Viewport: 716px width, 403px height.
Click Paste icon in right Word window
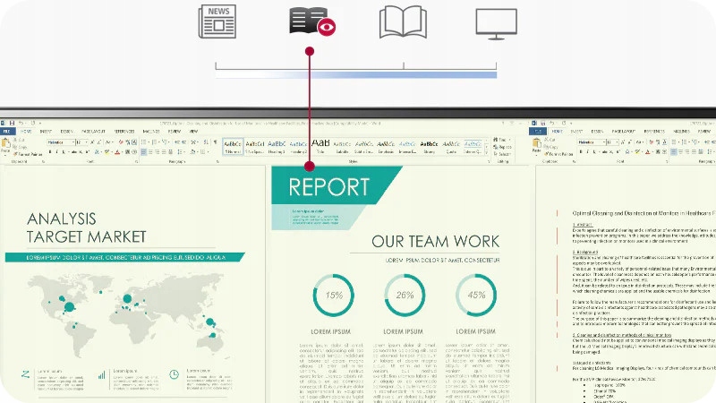click(x=536, y=143)
